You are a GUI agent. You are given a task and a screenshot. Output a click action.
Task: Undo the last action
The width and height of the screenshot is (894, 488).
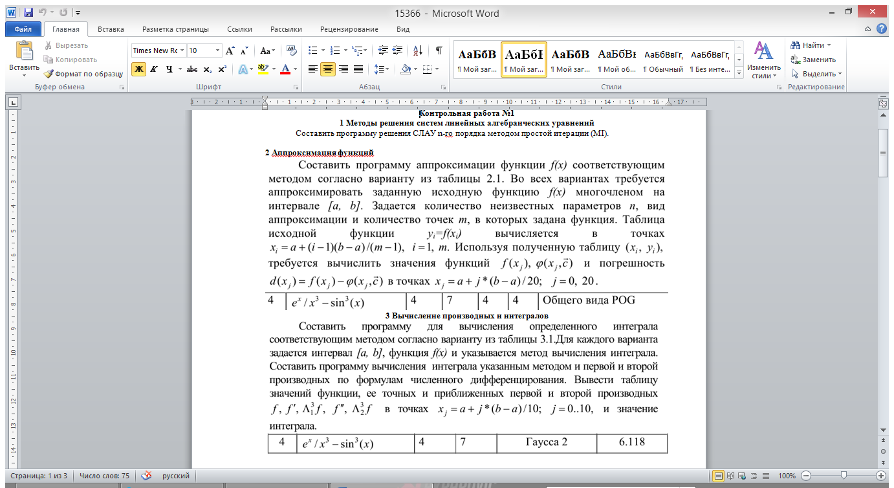pos(42,12)
